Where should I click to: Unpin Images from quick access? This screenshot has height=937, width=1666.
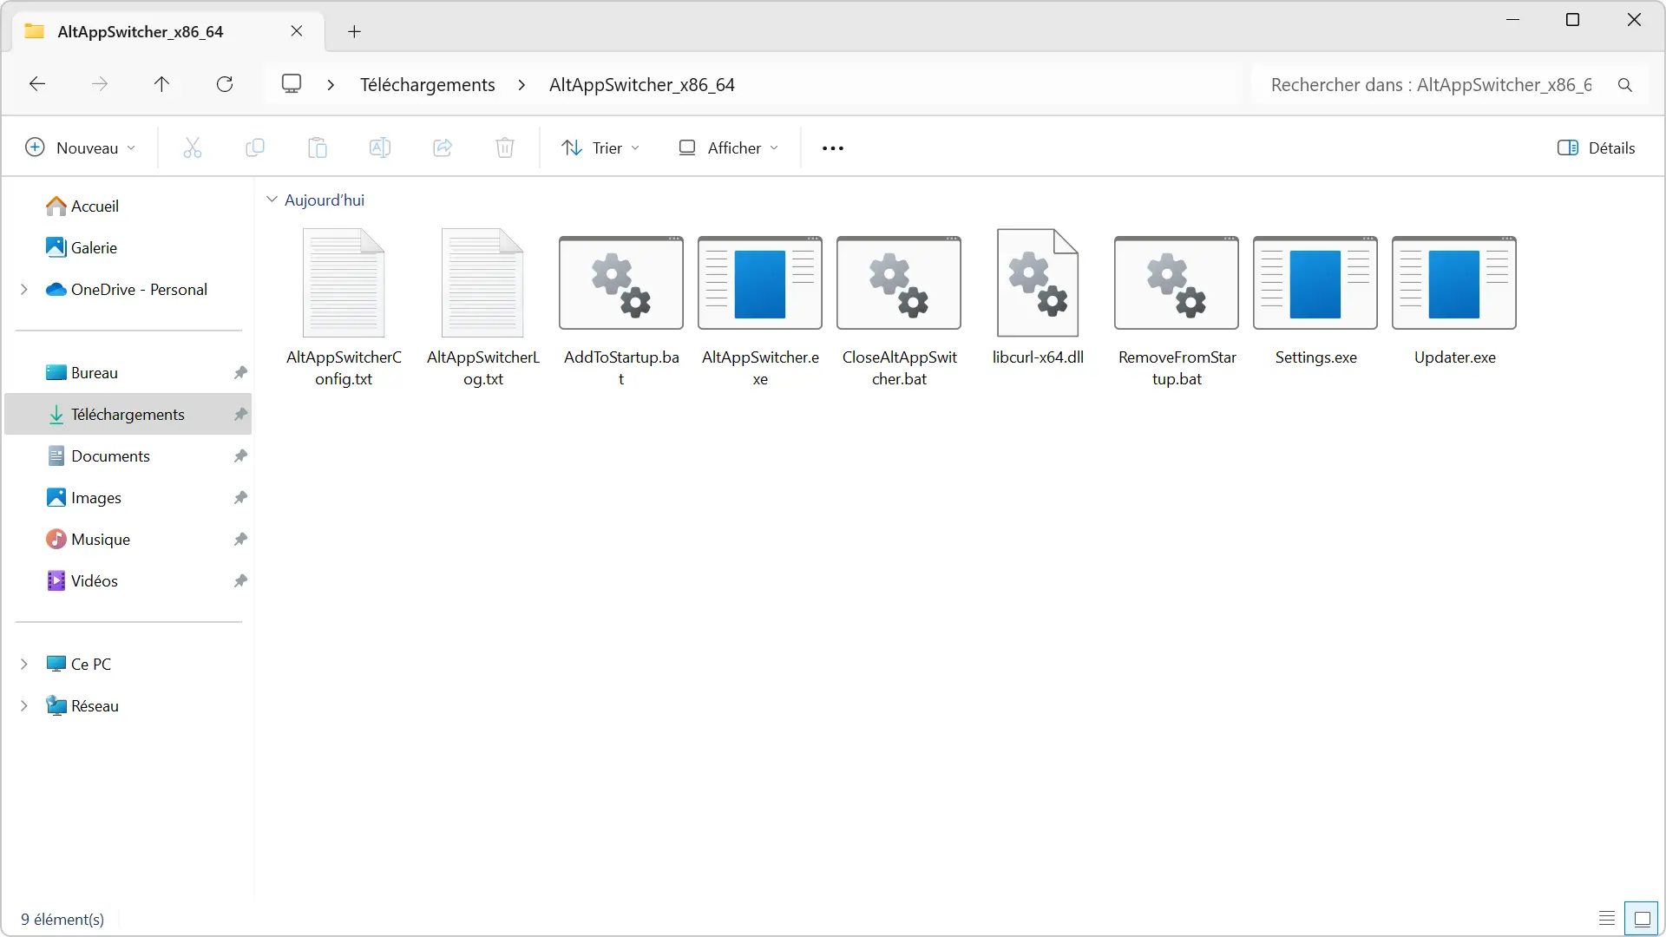coord(240,497)
